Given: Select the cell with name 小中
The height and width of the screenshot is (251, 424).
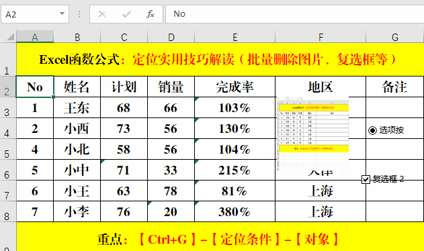Looking at the screenshot, I should (77, 170).
